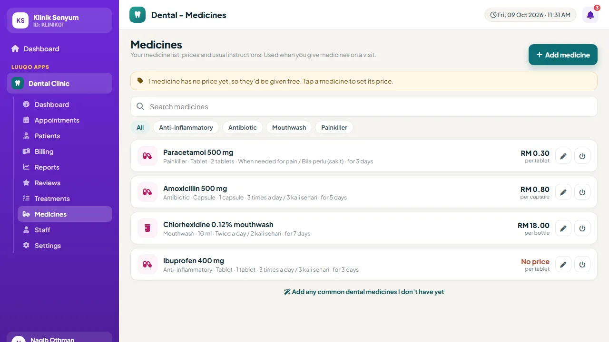Click the Add medicine button
609x342 pixels.
click(563, 55)
